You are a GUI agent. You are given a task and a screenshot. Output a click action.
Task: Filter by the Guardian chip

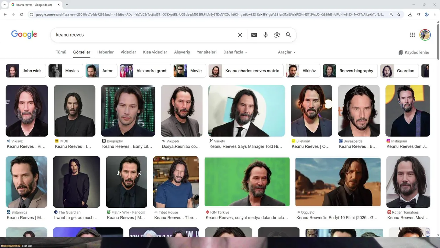click(399, 71)
